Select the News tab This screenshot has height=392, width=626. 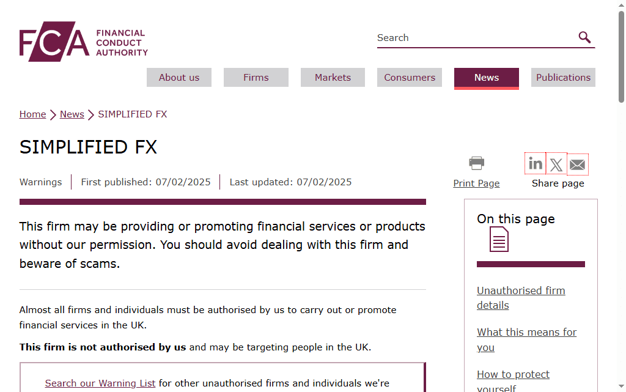coord(486,78)
